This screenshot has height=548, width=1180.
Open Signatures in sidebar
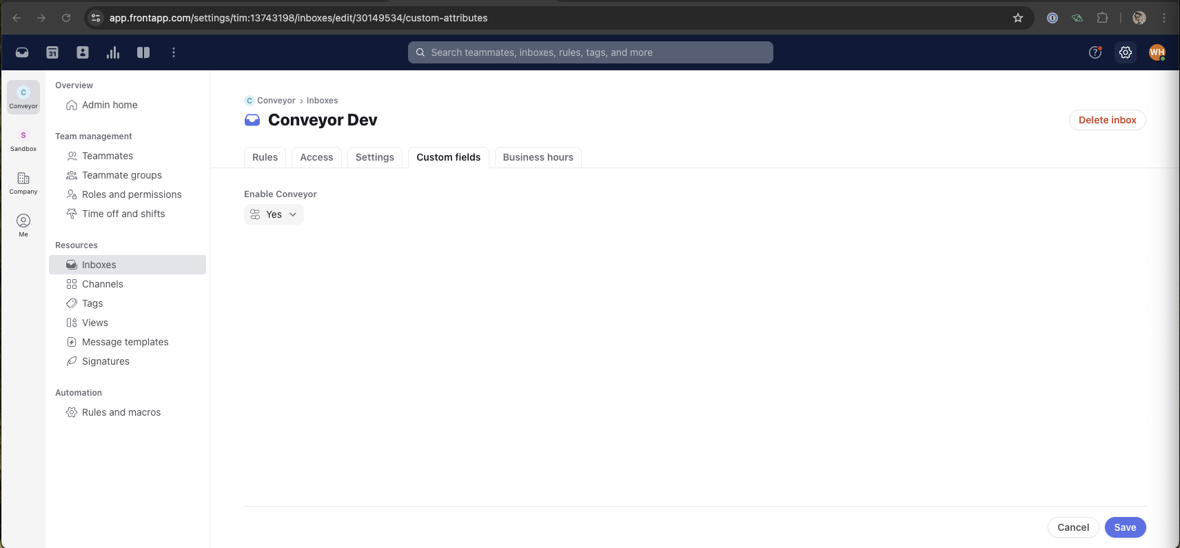click(128, 361)
